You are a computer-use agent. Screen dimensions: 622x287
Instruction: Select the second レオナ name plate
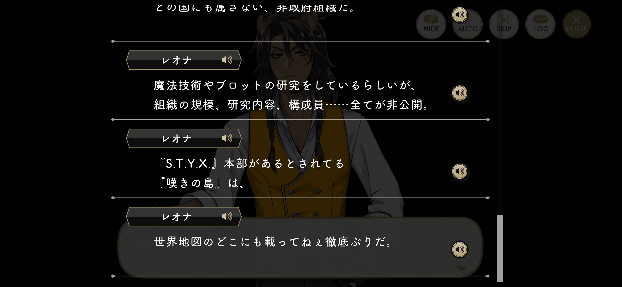[x=184, y=138]
